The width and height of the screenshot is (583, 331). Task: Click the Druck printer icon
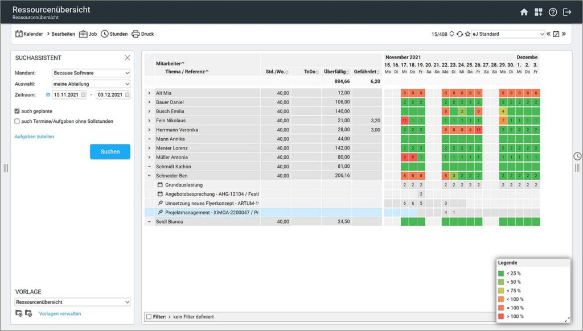pos(136,34)
